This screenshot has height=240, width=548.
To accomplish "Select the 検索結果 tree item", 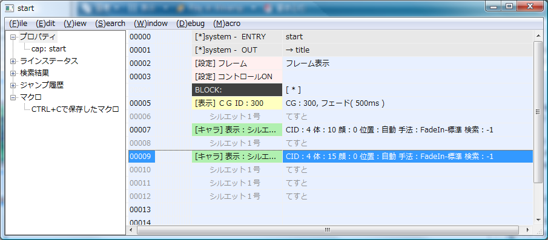I will point(35,73).
